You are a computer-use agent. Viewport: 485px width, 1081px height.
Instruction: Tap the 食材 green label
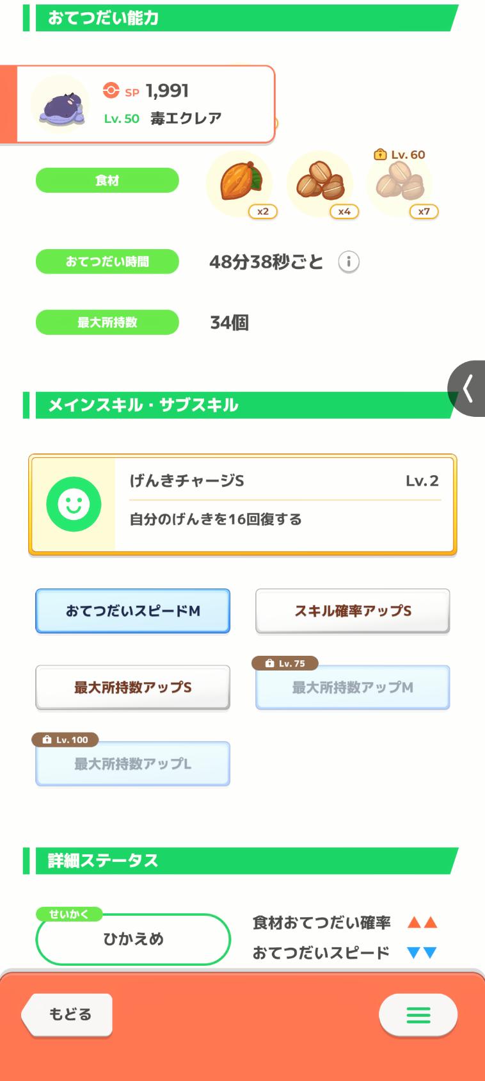point(107,181)
